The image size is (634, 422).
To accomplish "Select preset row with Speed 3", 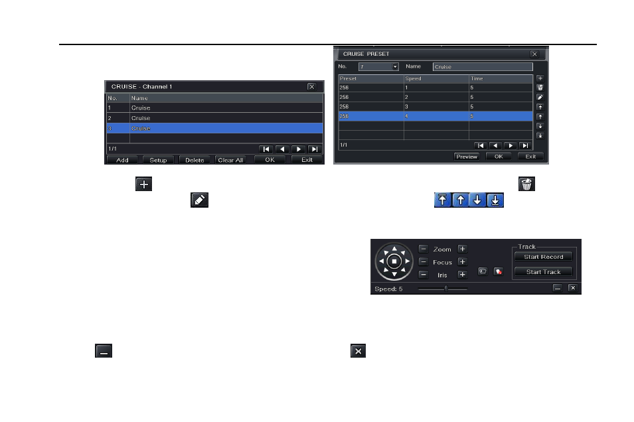I will (x=436, y=107).
